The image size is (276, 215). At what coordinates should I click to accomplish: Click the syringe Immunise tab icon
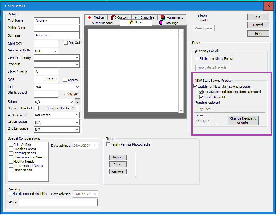(137, 17)
